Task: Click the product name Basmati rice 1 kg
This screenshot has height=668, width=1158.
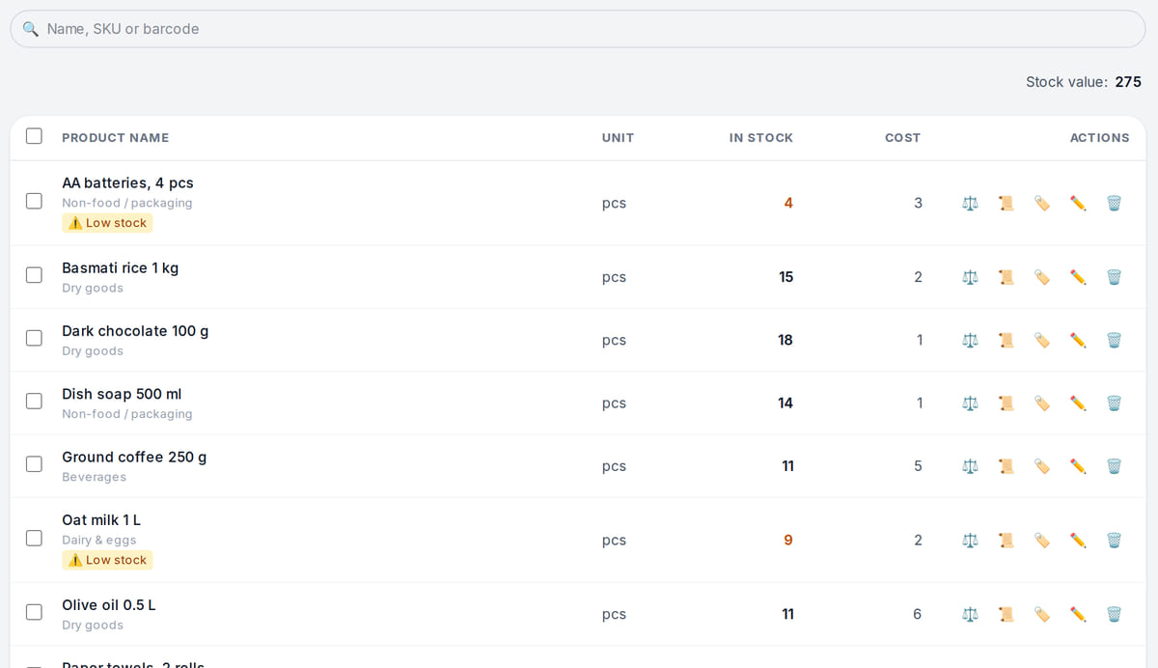Action: click(120, 267)
